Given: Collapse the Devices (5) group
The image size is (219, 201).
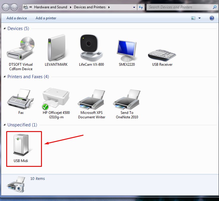Looking at the screenshot, I should pyautogui.click(x=5, y=28).
